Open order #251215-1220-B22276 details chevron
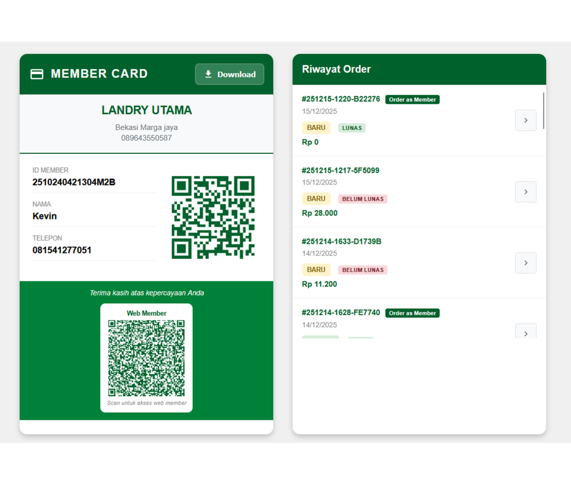The height and width of the screenshot is (503, 571). [526, 121]
